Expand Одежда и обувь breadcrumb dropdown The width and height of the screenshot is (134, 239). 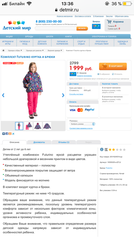[15, 51]
